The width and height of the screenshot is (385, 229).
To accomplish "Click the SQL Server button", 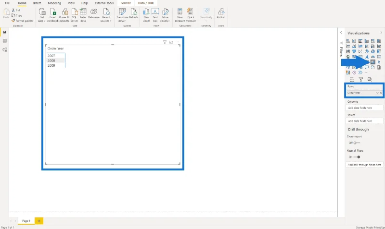I will pyautogui.click(x=74, y=15).
